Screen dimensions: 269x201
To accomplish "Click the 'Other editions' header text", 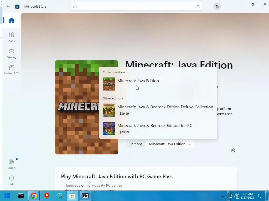I will click(x=113, y=98).
